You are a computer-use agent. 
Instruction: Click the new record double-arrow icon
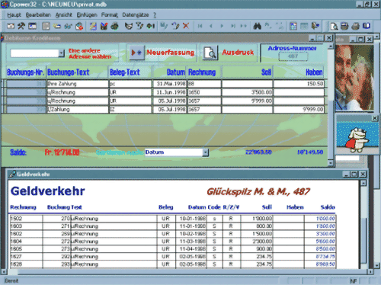point(243,26)
